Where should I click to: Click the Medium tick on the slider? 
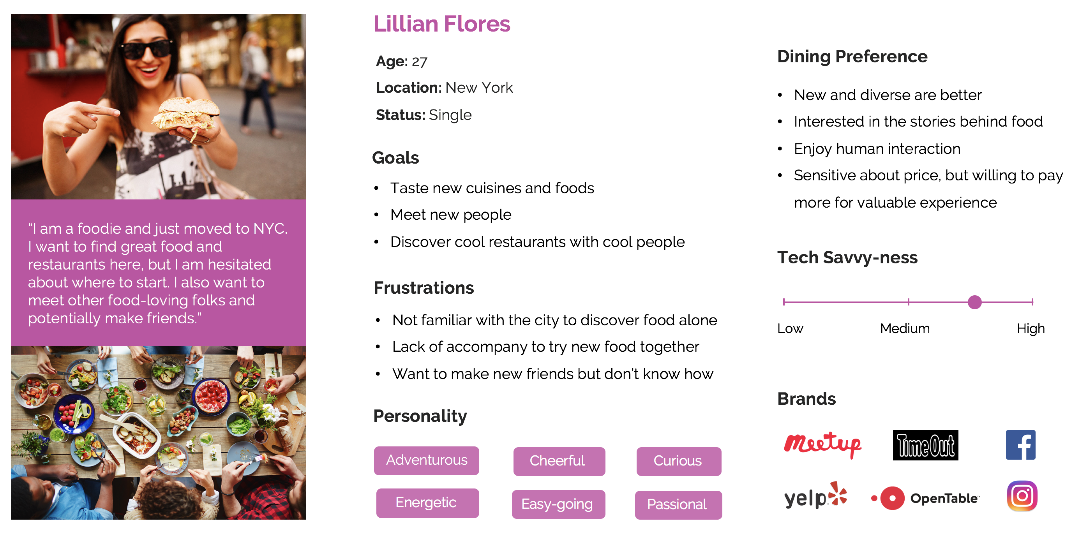pyautogui.click(x=908, y=302)
